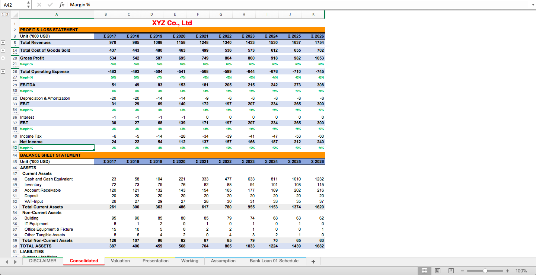Select outline level 2 button
The image size is (536, 275).
click(x=7, y=15)
